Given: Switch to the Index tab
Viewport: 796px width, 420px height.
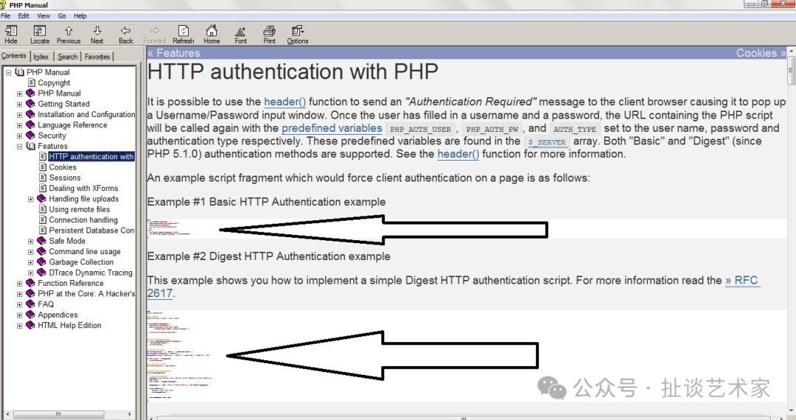Looking at the screenshot, I should tap(41, 57).
